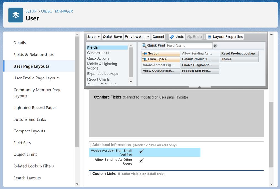Select Custom Links in the palette category list
Screen dimensions: 280x189
[98, 53]
